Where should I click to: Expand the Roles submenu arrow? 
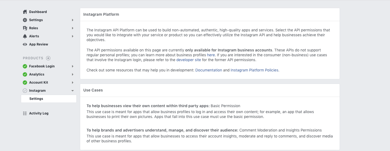pos(73,28)
